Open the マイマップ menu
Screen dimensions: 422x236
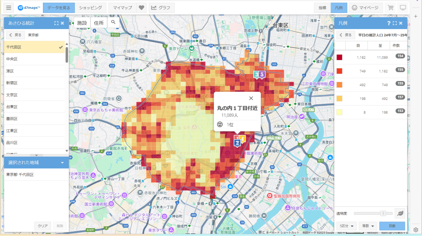point(122,8)
